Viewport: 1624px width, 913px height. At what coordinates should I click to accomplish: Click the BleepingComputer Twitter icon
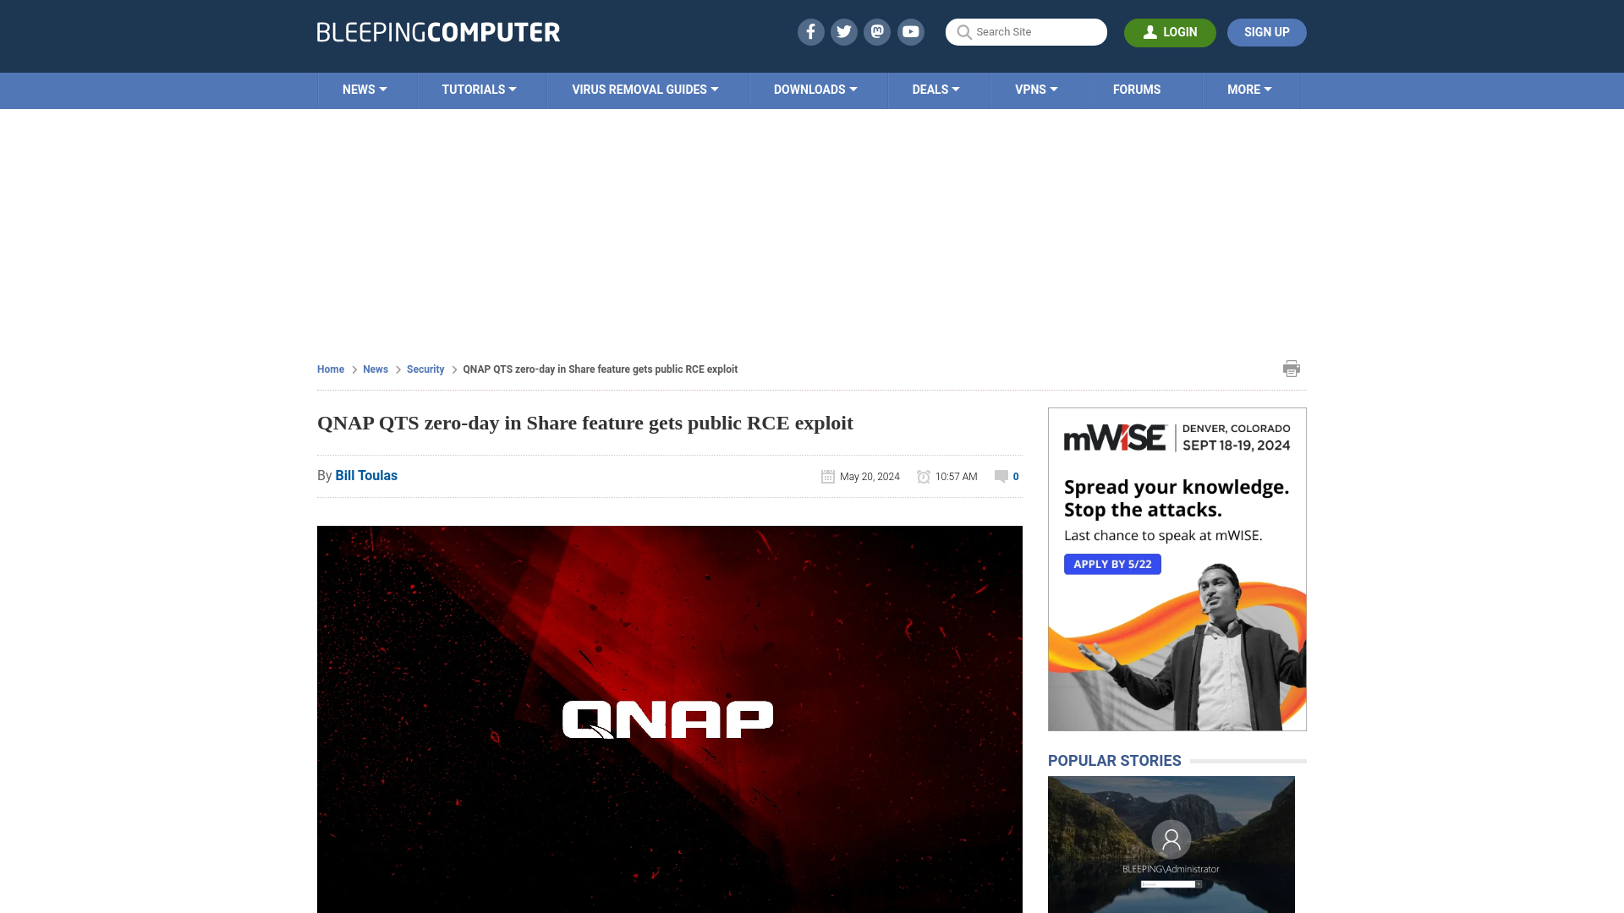click(844, 31)
